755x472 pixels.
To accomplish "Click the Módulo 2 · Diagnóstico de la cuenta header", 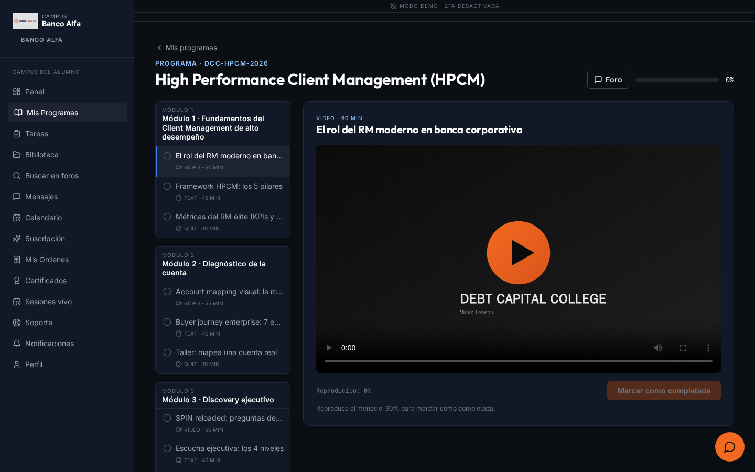I will click(x=223, y=264).
